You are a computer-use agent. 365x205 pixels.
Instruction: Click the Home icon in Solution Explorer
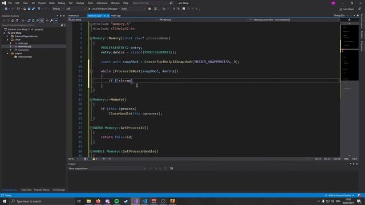13,20
